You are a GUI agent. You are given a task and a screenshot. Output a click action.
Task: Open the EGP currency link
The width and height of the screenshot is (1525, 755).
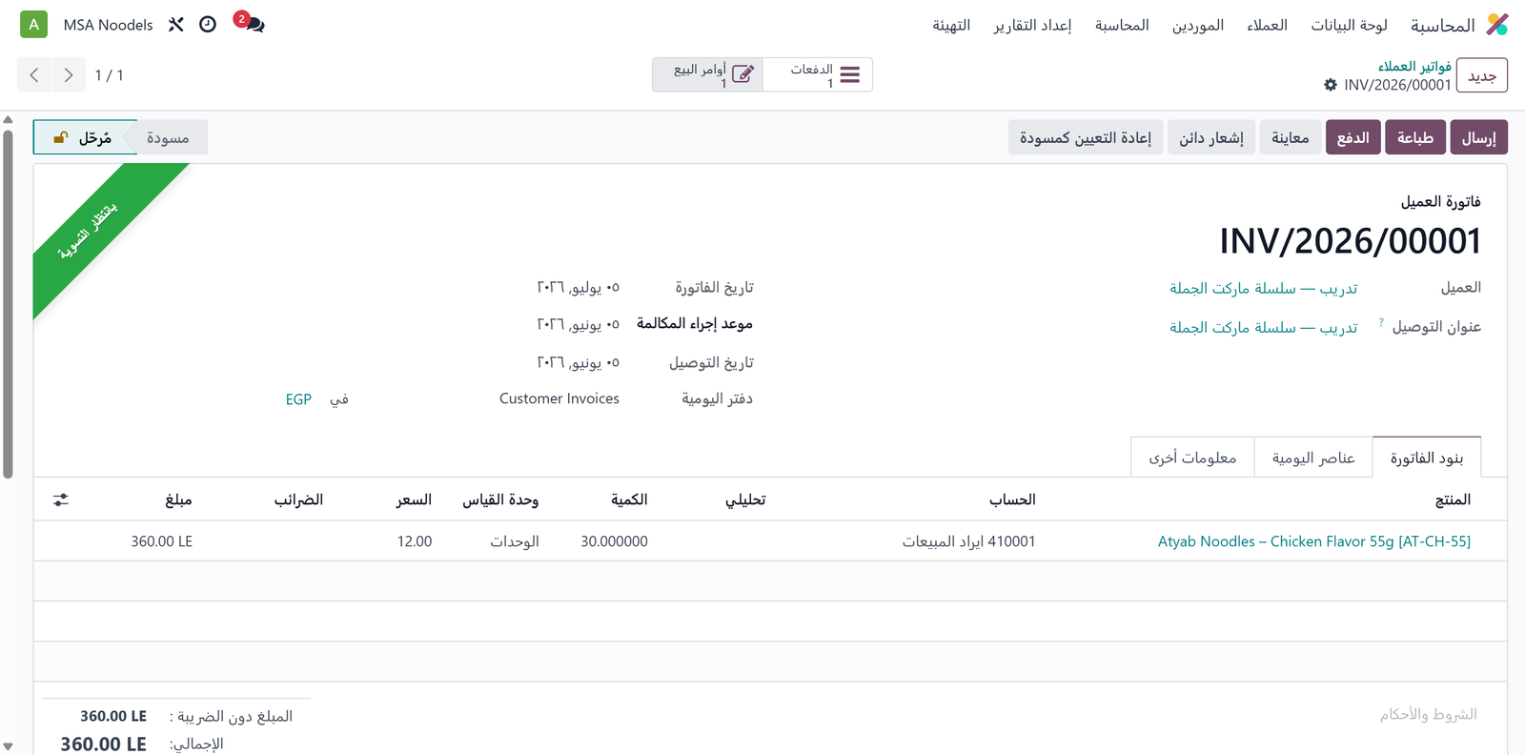click(x=298, y=399)
